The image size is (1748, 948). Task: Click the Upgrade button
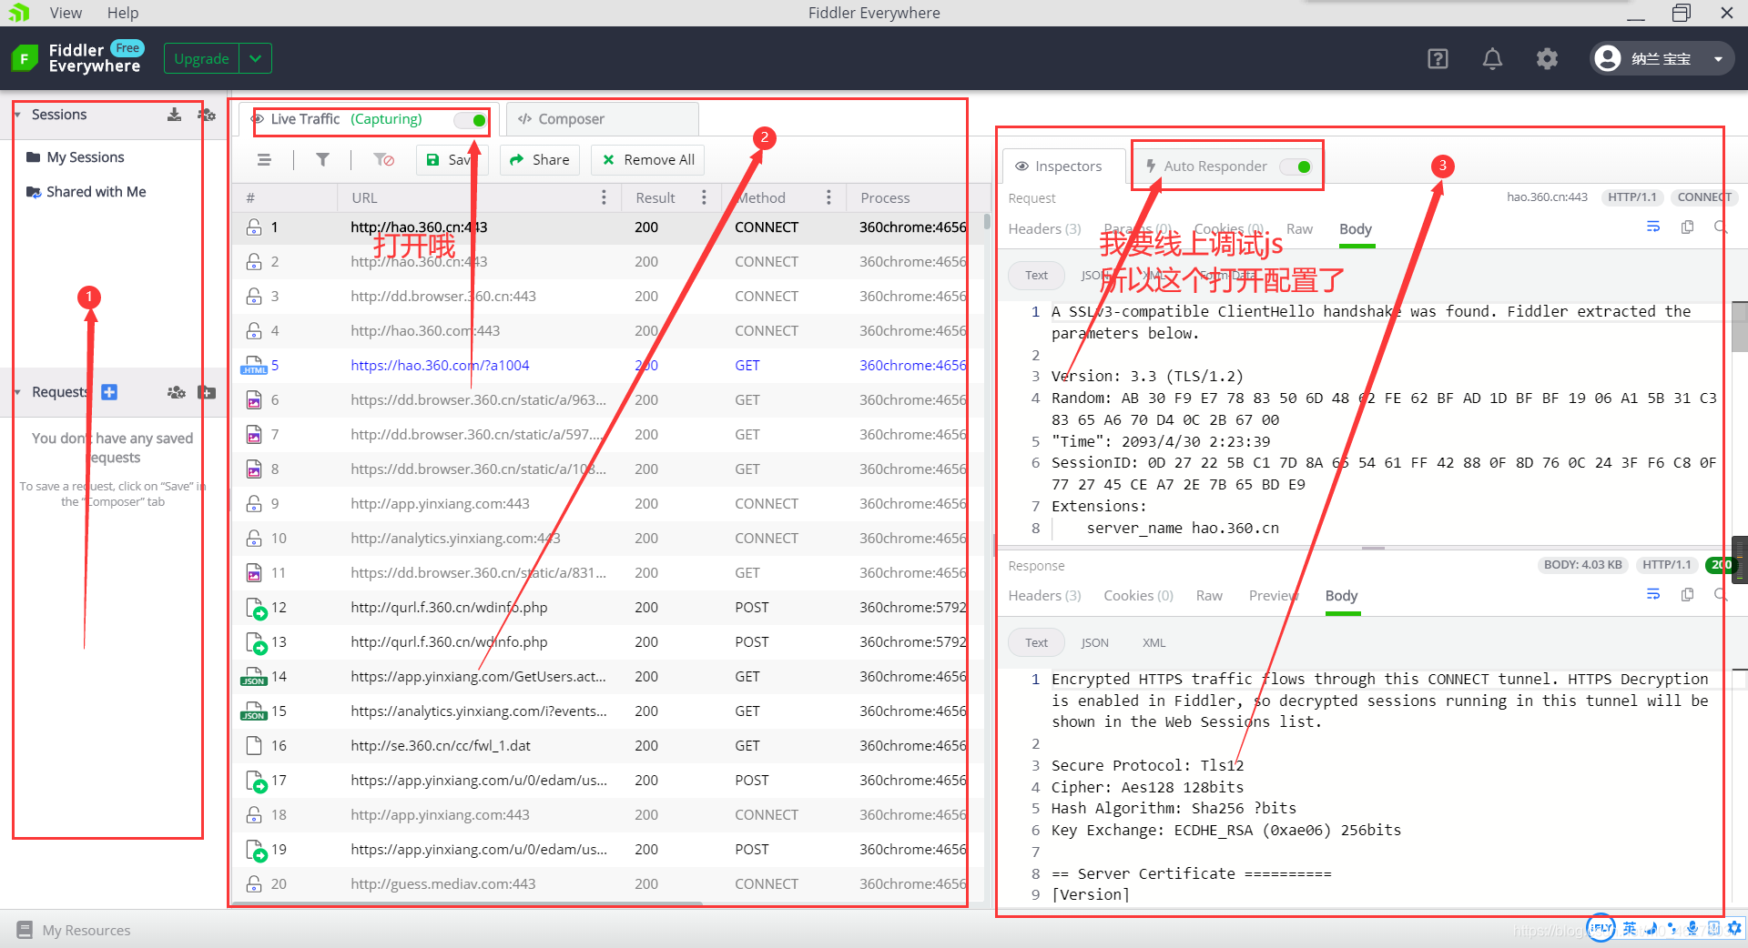201,58
